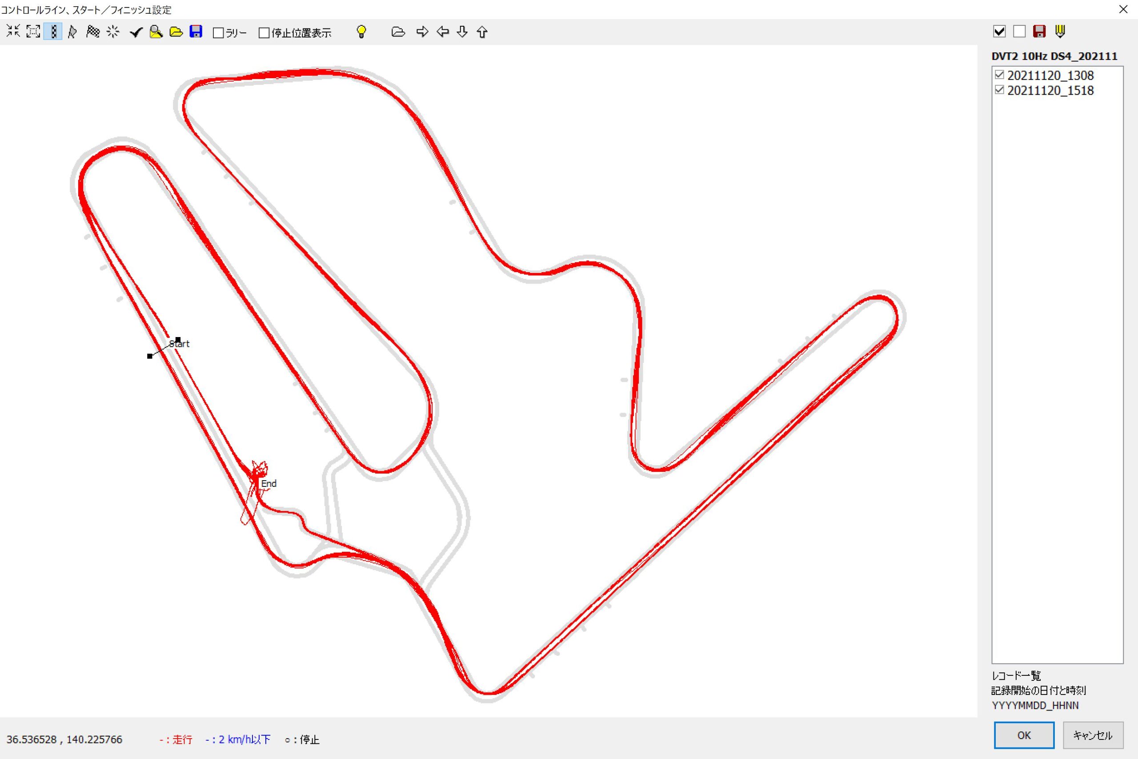Click the blue floppy save icon
Screen dimensions: 1138x759
(196, 32)
